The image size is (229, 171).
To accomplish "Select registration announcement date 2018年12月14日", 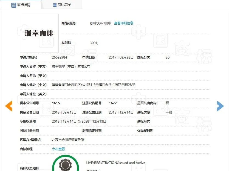I will point(121,112).
